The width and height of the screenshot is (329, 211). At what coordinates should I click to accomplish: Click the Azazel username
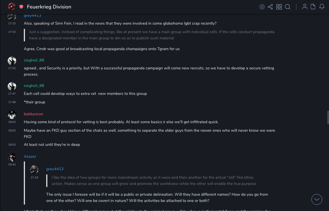[30, 156]
